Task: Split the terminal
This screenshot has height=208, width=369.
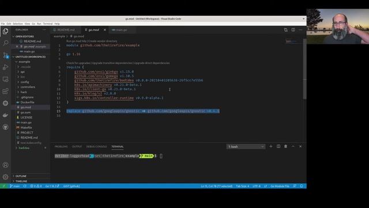Action: click(278, 146)
